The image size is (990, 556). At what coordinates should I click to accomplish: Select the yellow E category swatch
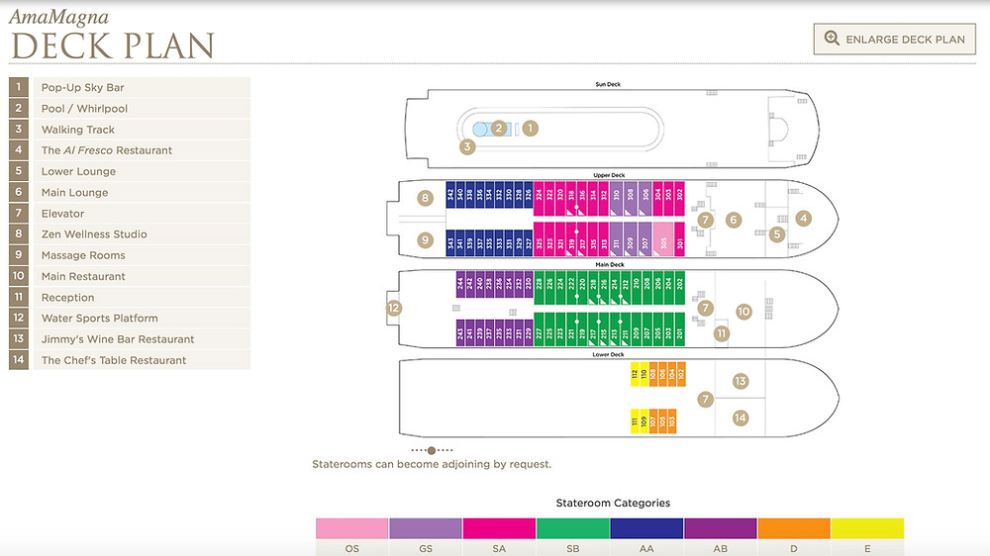click(x=867, y=529)
